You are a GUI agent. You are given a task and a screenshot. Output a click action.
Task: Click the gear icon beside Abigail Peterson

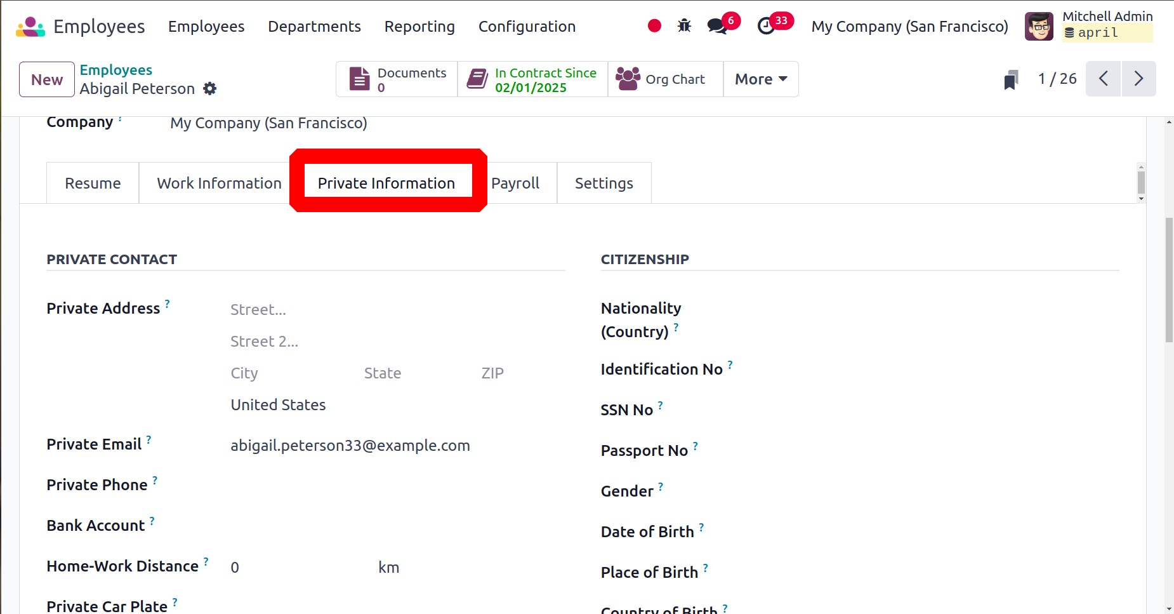[210, 89]
